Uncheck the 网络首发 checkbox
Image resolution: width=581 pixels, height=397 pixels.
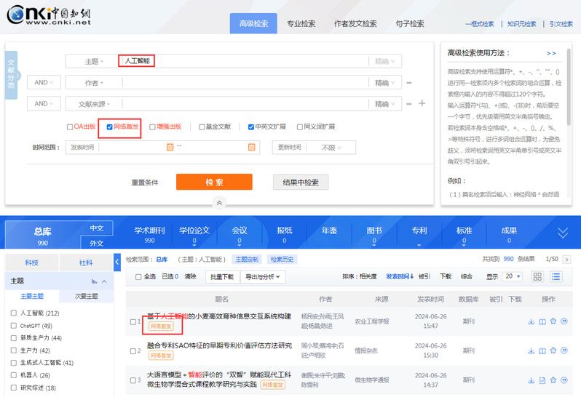pos(109,127)
